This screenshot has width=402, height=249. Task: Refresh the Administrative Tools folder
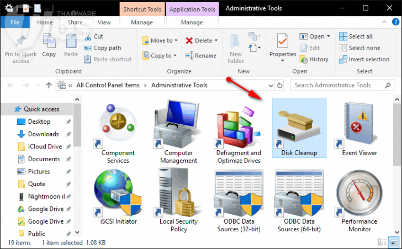(280, 86)
